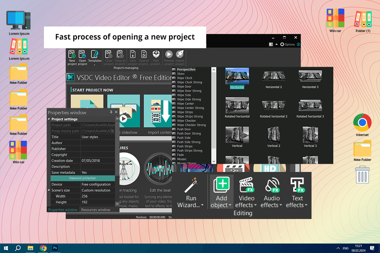Toggle the Wipe Center checkbox
This screenshot has height=253, width=380.
click(174, 104)
